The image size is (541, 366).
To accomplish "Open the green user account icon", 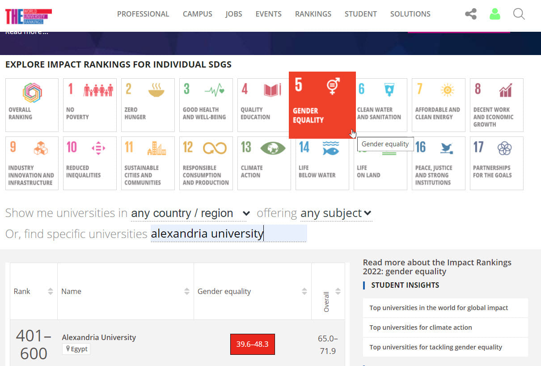I will point(495,14).
